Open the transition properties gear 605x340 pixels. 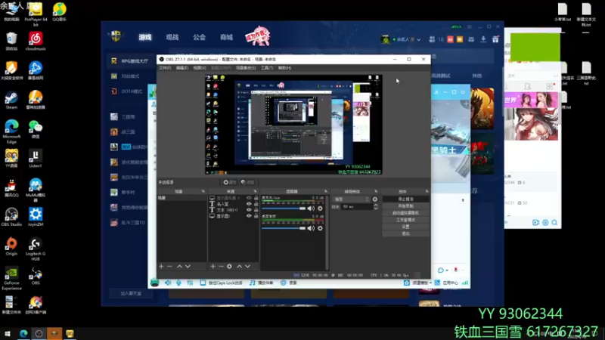[374, 199]
